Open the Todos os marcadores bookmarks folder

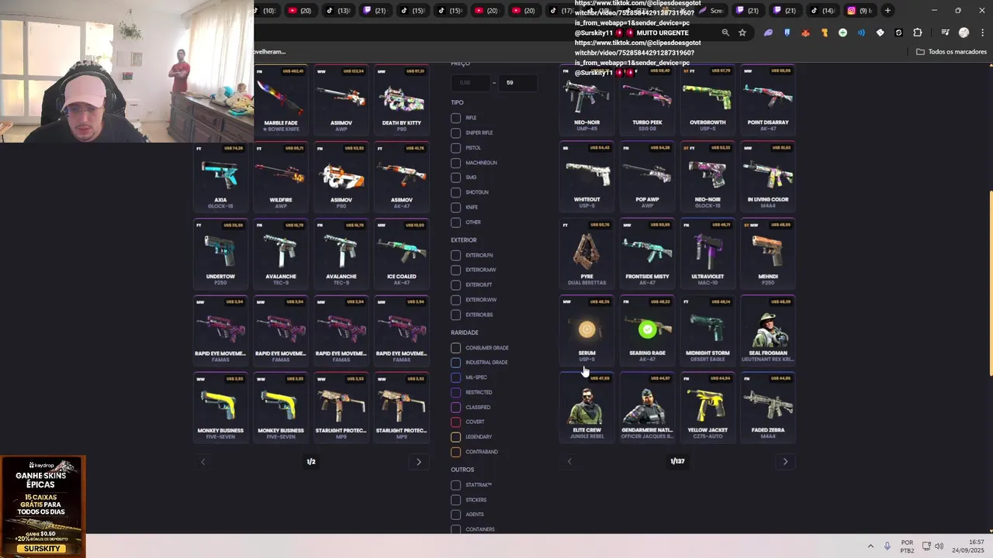951,52
